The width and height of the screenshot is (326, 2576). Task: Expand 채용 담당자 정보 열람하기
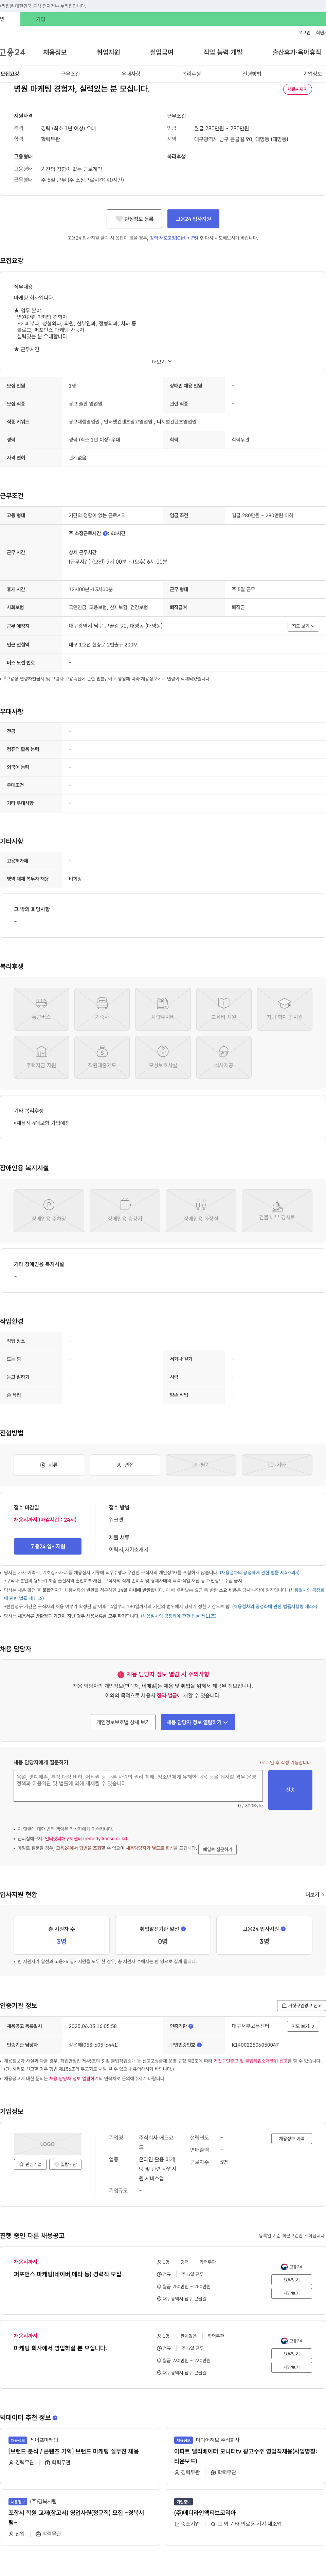tap(198, 1722)
